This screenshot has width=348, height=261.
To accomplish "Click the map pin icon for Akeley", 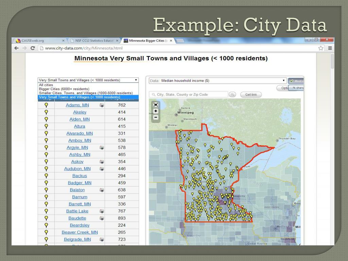I will pyautogui.click(x=46, y=112).
